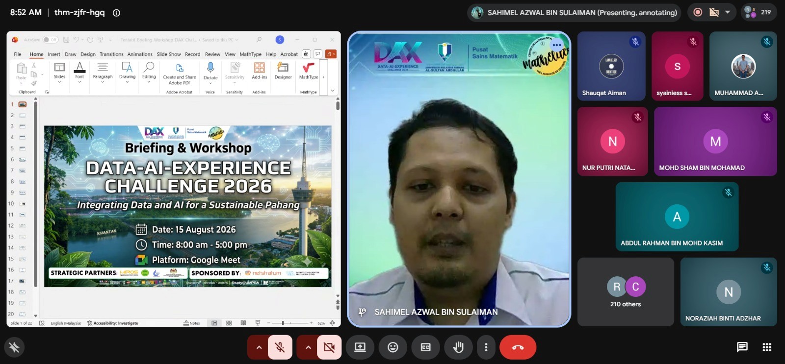The height and width of the screenshot is (364, 785).
Task: Collapse the ribbon with the chevron
Action: (333, 91)
